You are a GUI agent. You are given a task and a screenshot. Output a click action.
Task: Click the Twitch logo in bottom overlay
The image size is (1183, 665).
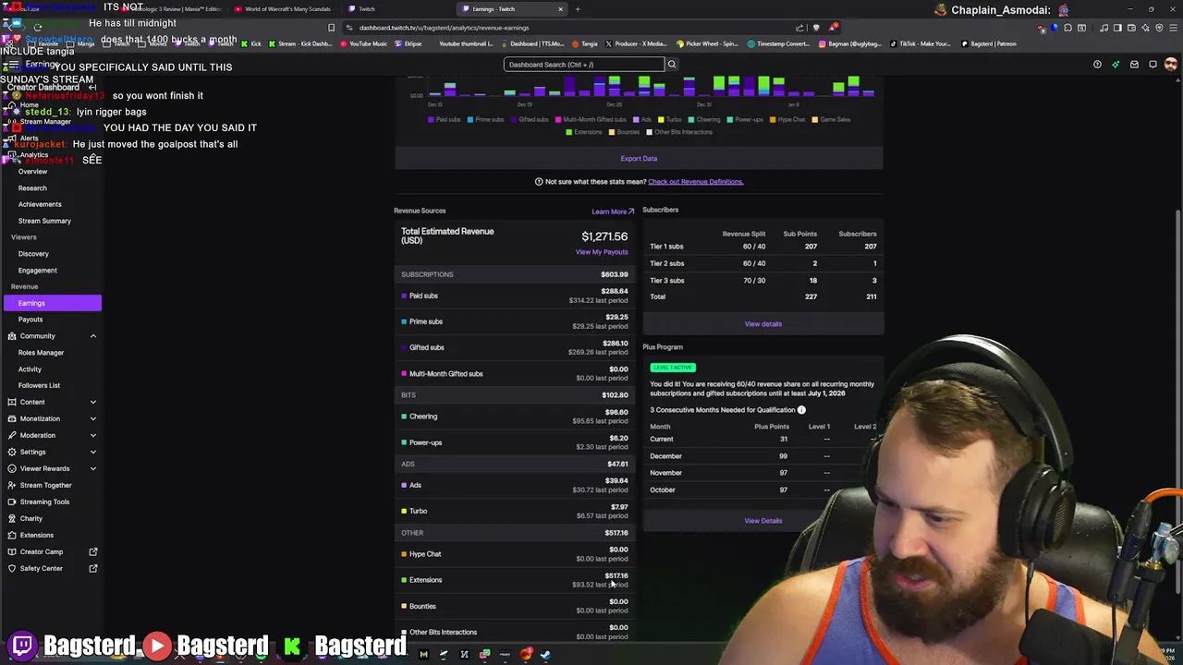23,646
